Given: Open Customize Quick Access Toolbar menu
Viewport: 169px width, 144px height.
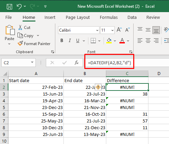Looking at the screenshot, I should click(45, 6).
